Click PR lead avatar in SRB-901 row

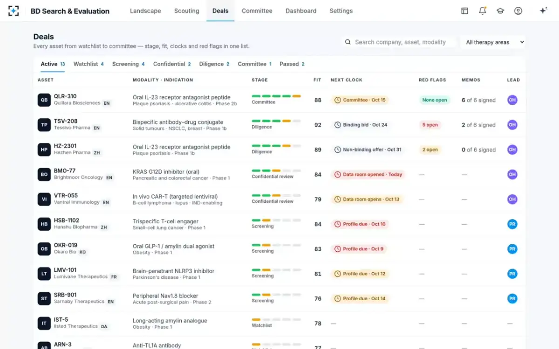(512, 299)
